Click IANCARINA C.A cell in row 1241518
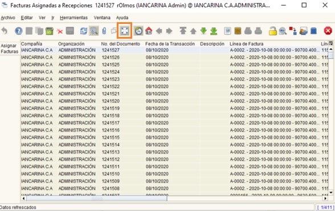The height and width of the screenshot is (211, 335). coord(36,115)
